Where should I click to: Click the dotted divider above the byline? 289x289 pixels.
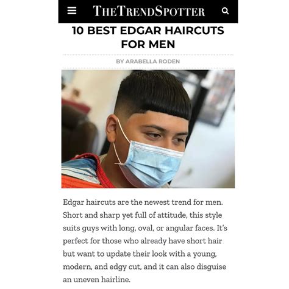point(148,55)
